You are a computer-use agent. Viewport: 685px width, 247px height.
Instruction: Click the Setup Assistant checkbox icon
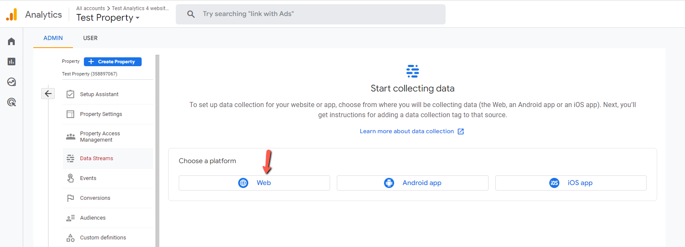[70, 94]
